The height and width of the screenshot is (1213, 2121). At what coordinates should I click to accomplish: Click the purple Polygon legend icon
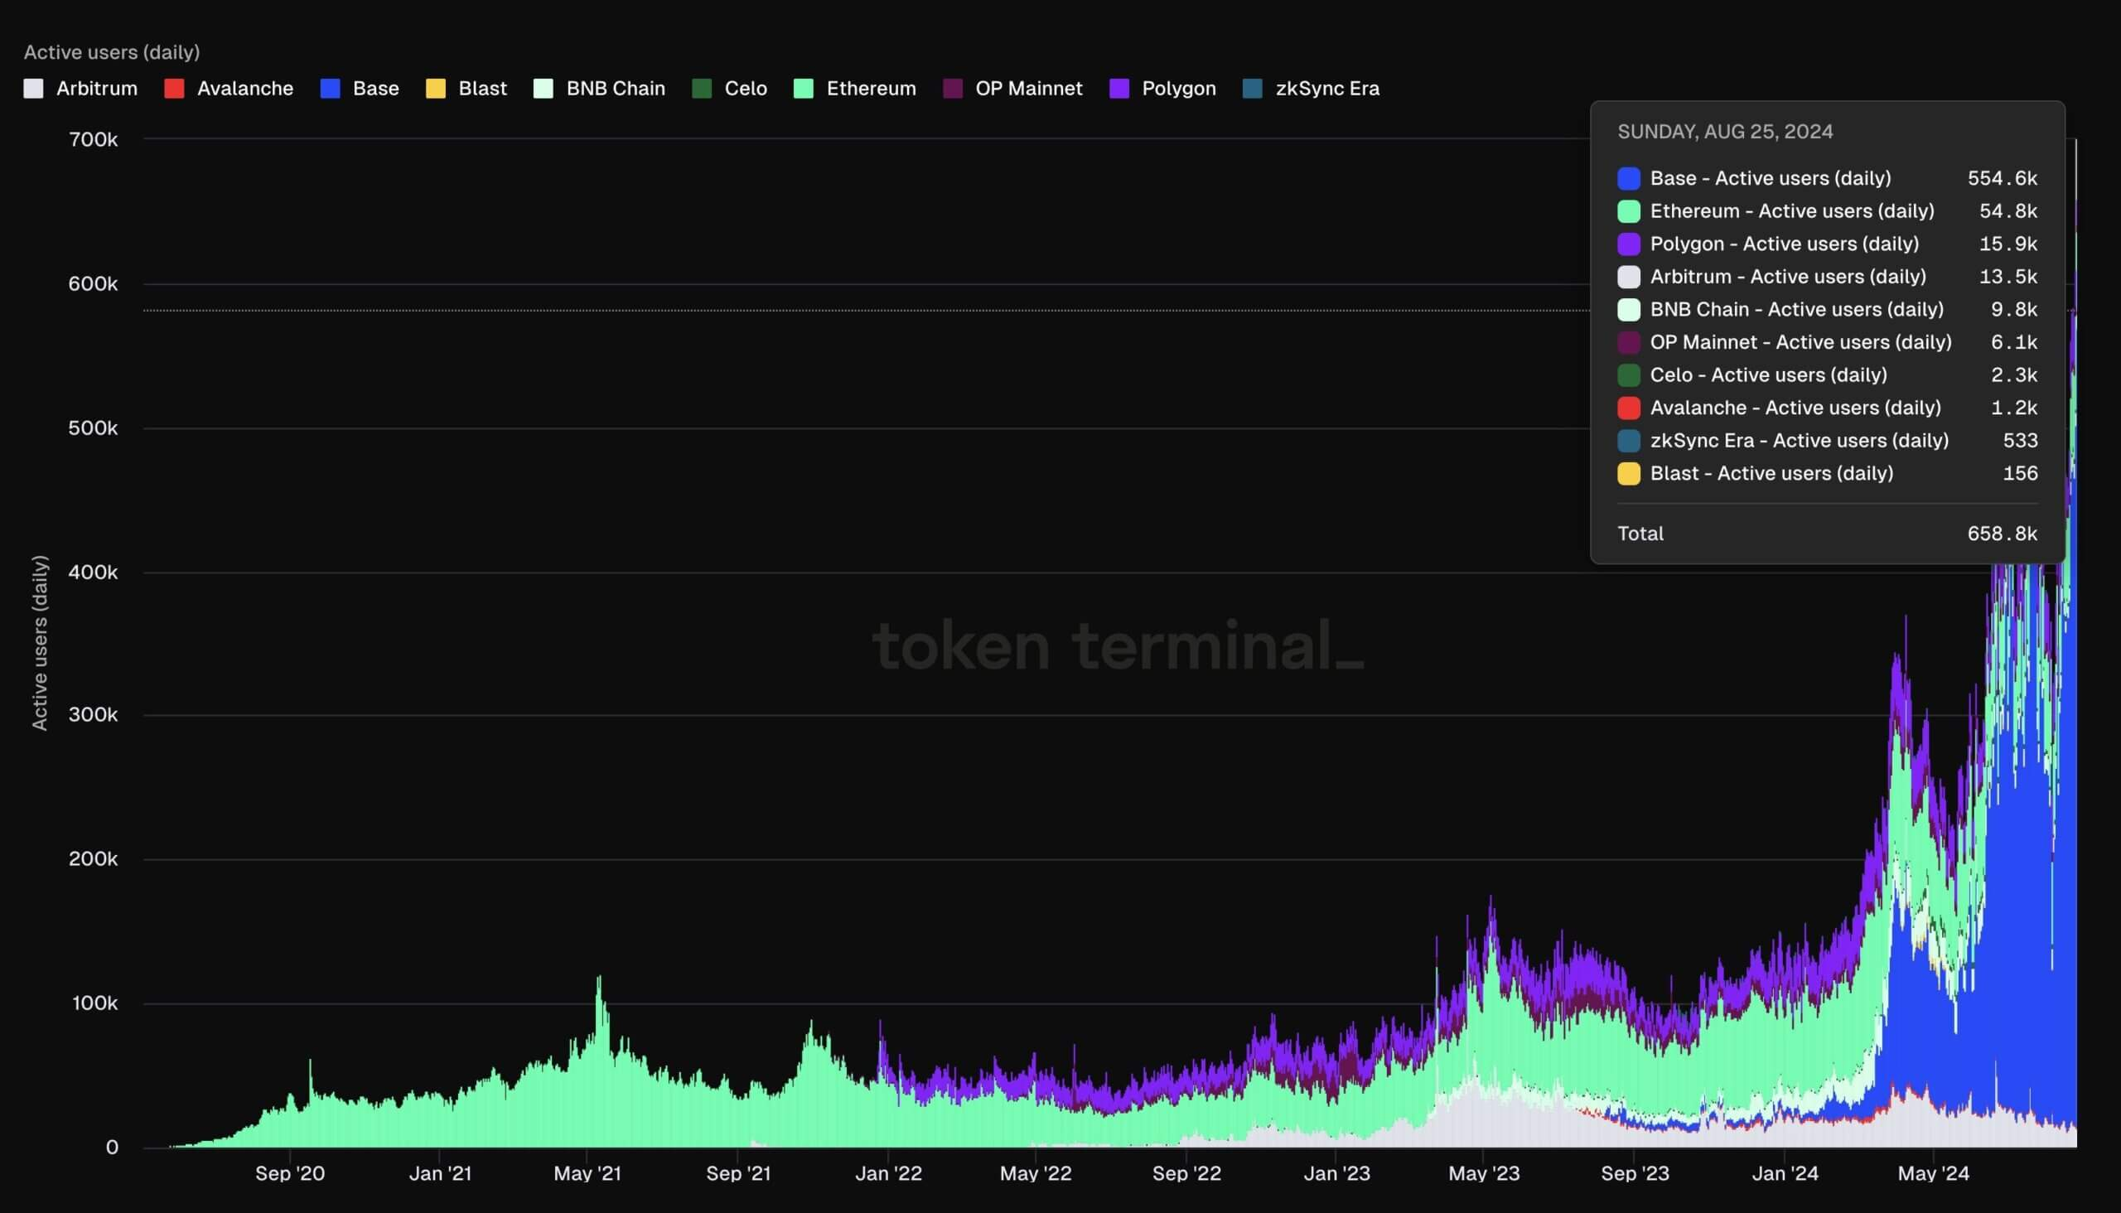point(1119,89)
